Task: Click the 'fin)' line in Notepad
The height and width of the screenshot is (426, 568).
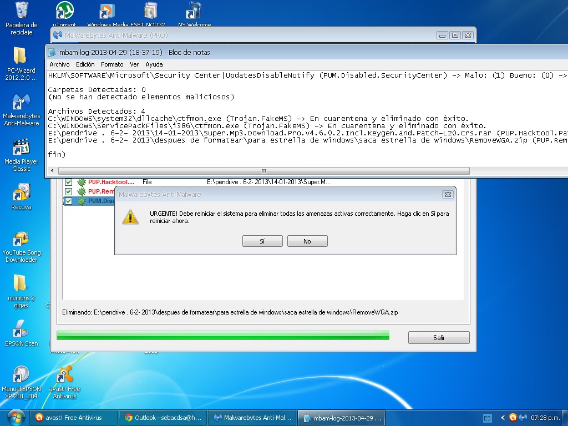Action: pos(57,155)
